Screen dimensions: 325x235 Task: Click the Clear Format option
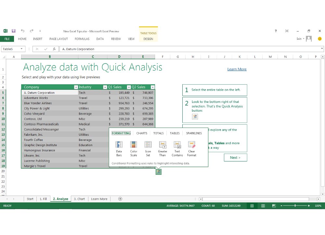pos(191,149)
